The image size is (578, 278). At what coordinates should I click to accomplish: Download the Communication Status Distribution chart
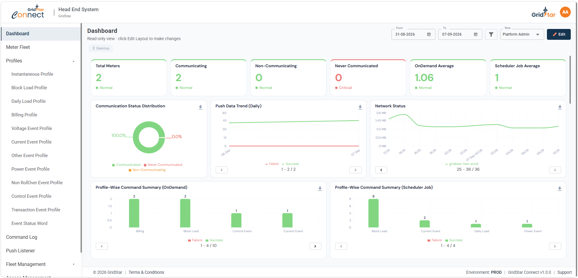(x=200, y=107)
